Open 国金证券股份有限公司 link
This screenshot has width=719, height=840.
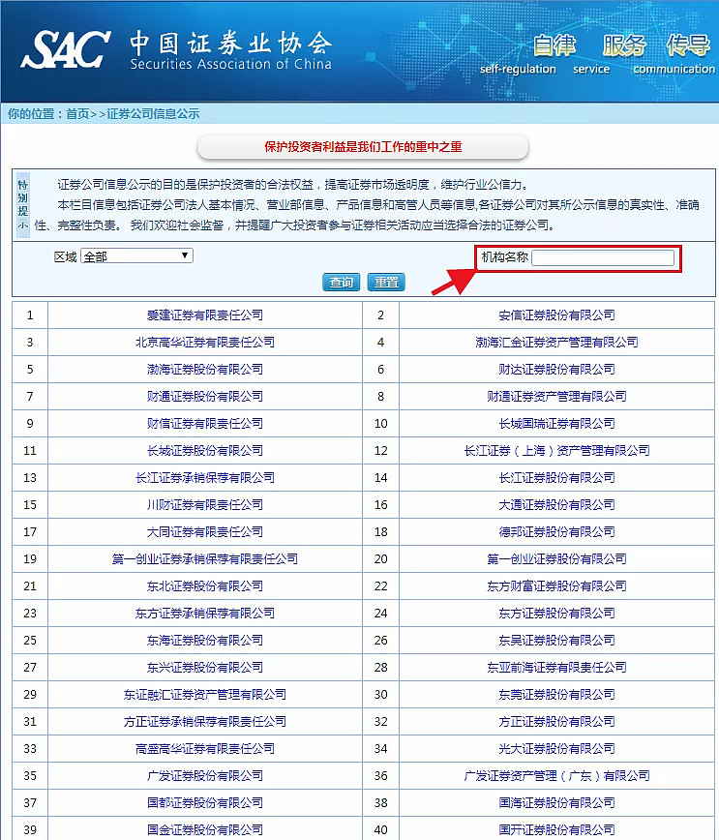[x=205, y=829]
